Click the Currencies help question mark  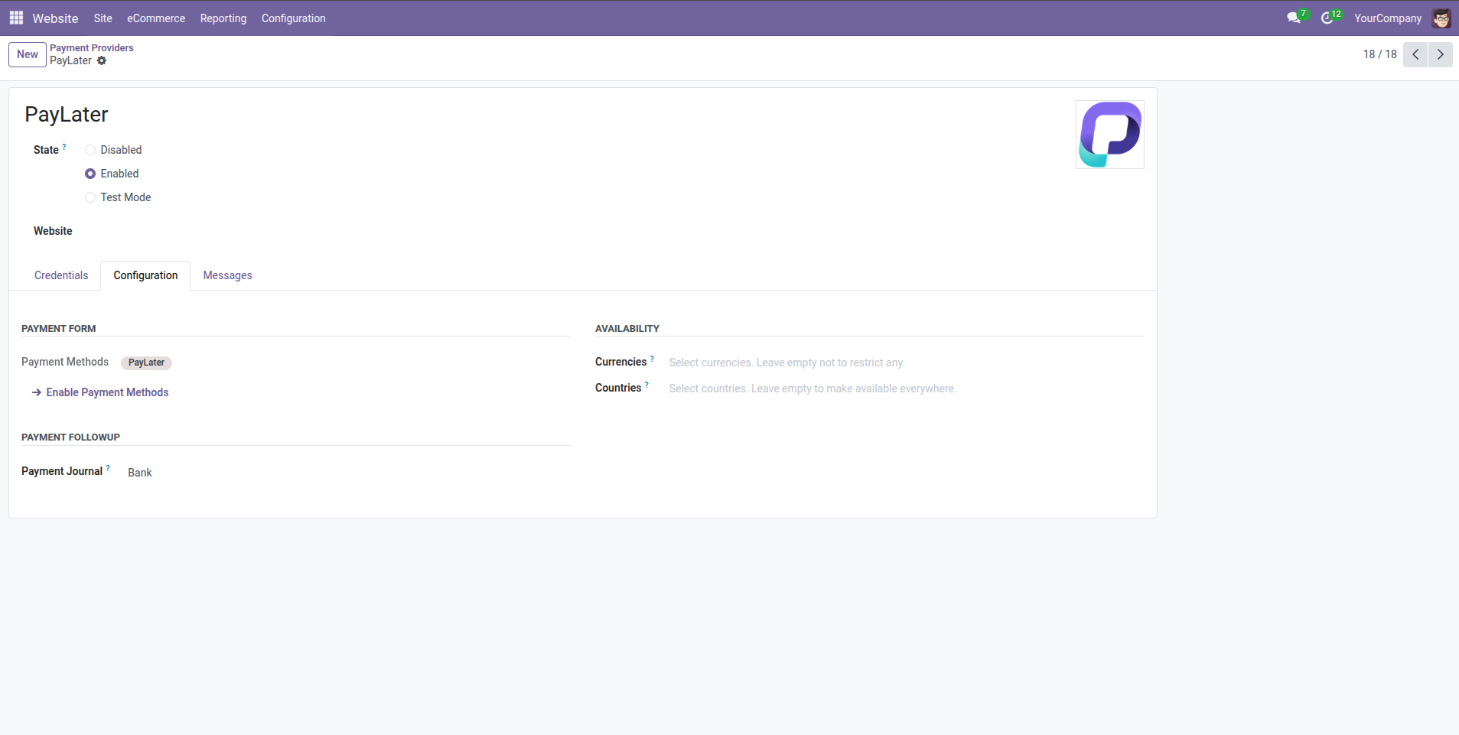[652, 358]
